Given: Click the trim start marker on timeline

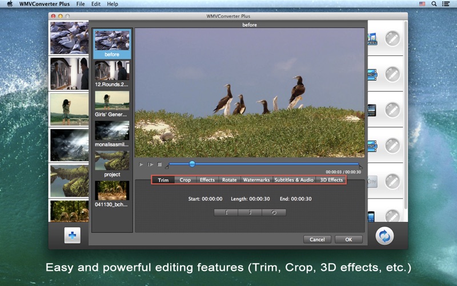Looking at the screenshot, I should click(167, 166).
